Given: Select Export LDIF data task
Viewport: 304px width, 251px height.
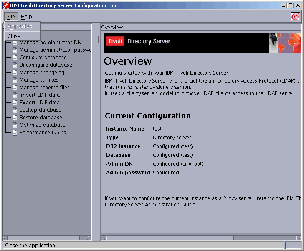Looking at the screenshot, I should [x=39, y=103].
